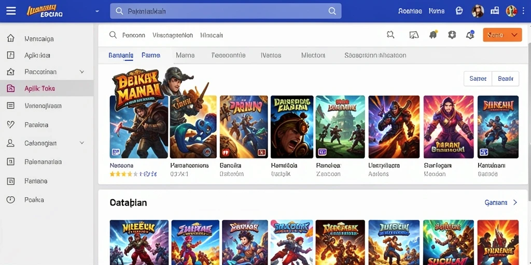Viewport: 531px width, 265px height.
Task: Click the gift box icon in the header
Action: pyautogui.click(x=495, y=11)
